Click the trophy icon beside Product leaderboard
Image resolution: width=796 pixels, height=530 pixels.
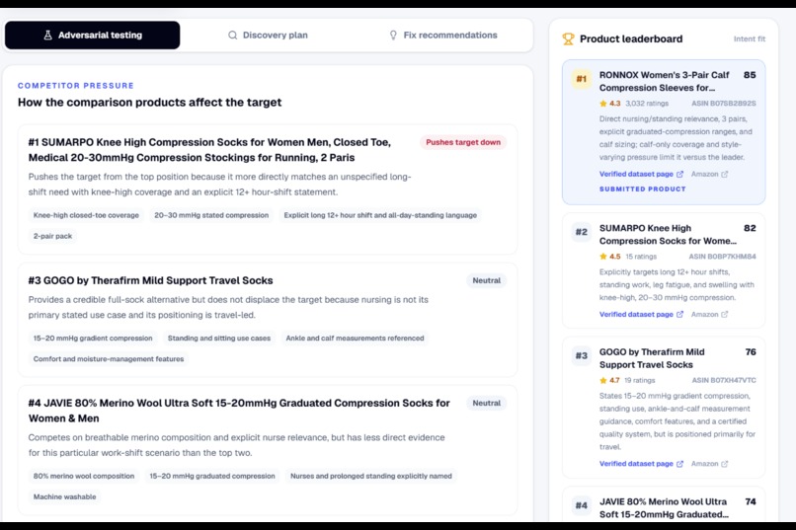tap(568, 39)
